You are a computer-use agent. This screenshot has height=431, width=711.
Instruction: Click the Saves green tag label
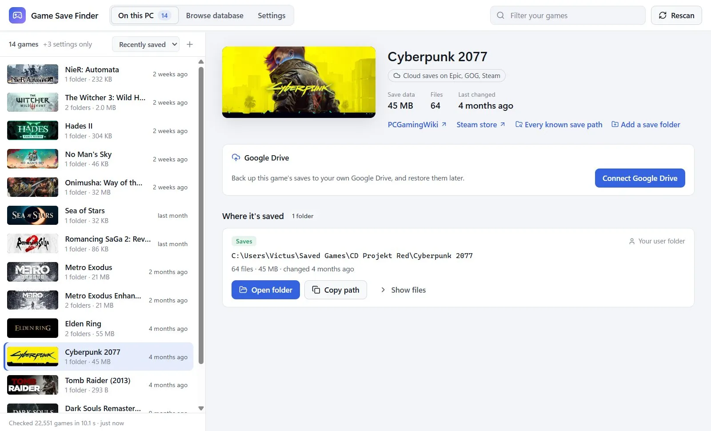244,241
